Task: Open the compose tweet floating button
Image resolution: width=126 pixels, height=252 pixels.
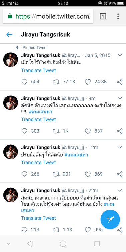Action: tap(110, 219)
